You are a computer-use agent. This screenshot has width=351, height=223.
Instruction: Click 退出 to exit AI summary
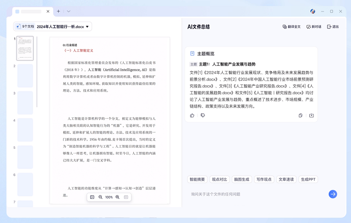(x=332, y=27)
